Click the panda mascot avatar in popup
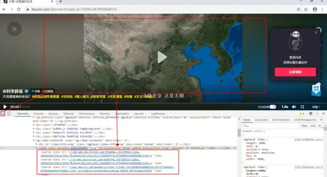The width and height of the screenshot is (327, 177). pos(295,41)
